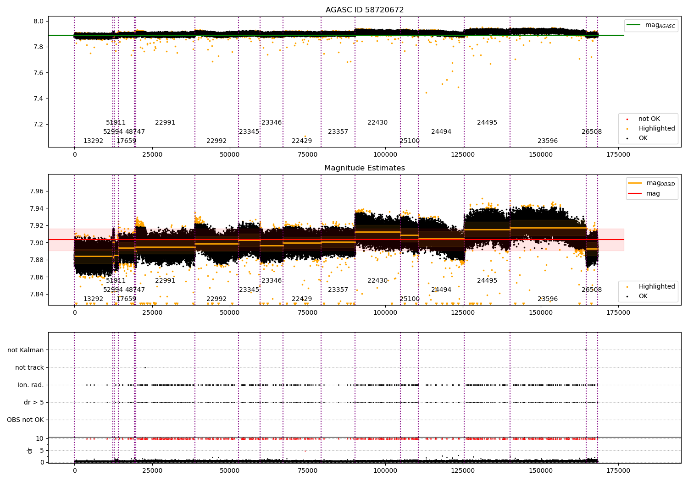Click the red 'mag' legend line in middle plot
688x481 pixels.
tap(635, 194)
